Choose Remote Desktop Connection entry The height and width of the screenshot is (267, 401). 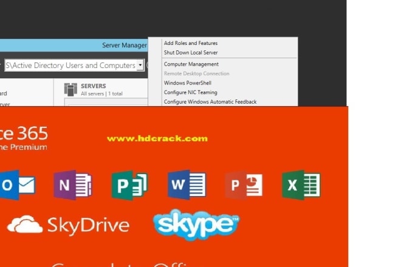[x=197, y=73]
